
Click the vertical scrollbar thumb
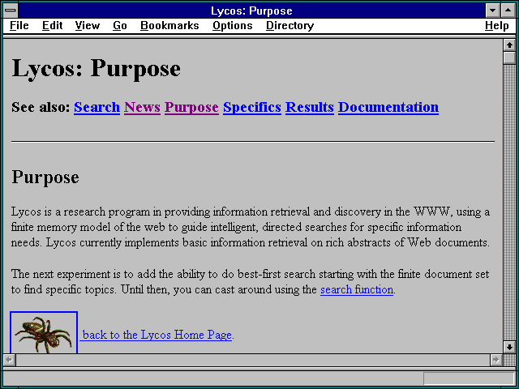click(509, 58)
